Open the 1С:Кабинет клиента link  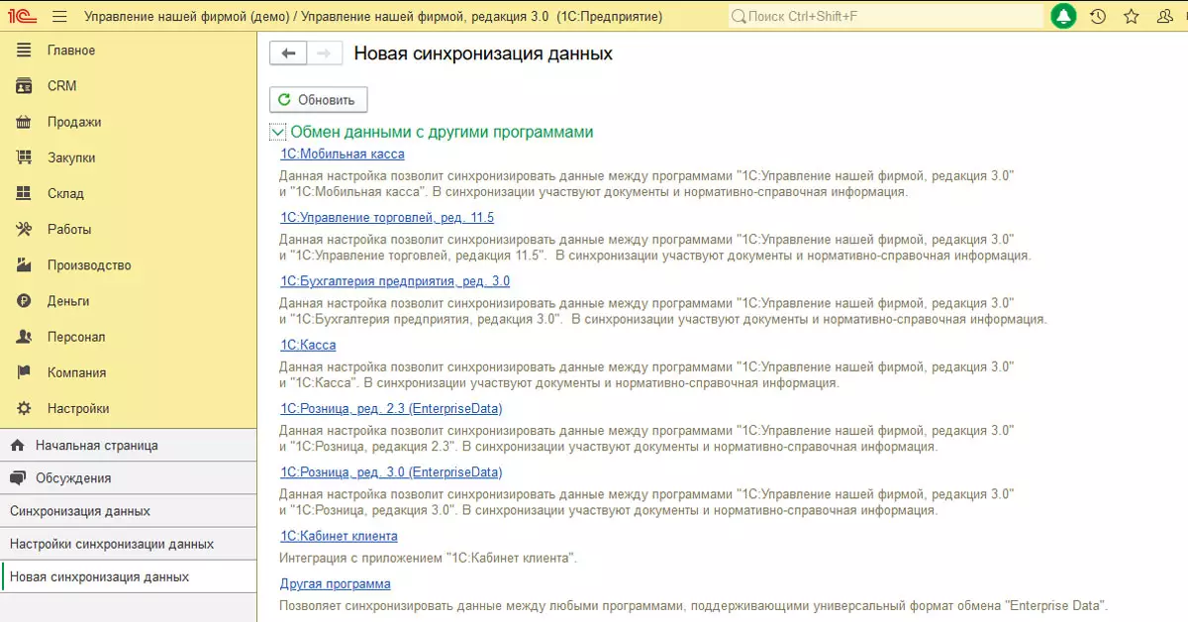tap(339, 536)
